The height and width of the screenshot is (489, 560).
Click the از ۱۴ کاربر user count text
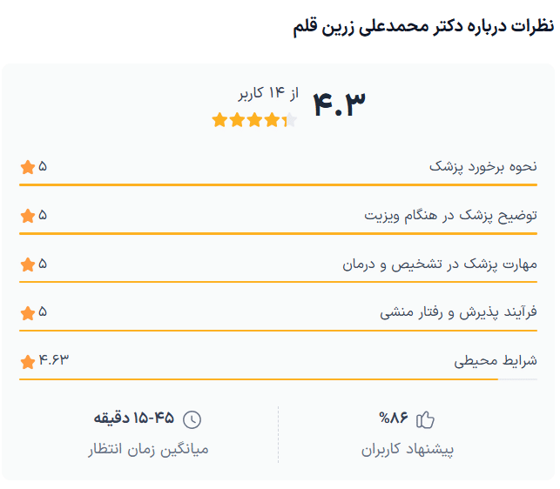pyautogui.click(x=268, y=93)
